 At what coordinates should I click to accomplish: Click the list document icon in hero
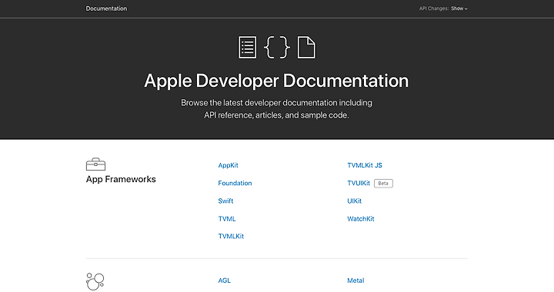click(x=247, y=47)
